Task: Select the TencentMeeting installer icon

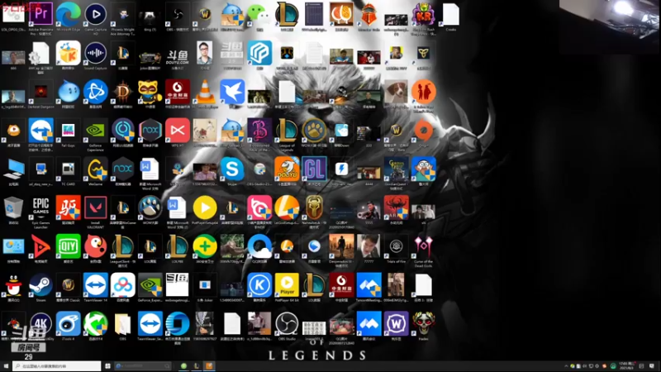Action: tap(369, 285)
